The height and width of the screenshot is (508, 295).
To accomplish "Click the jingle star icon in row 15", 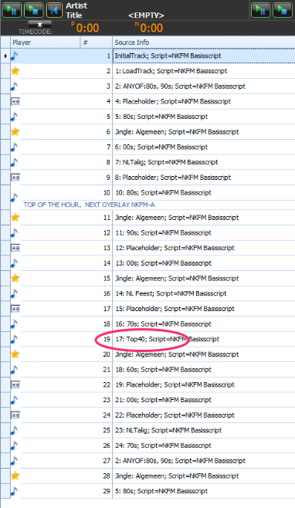I will click(15, 278).
